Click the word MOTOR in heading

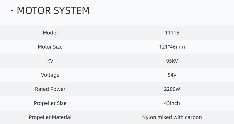33,11
